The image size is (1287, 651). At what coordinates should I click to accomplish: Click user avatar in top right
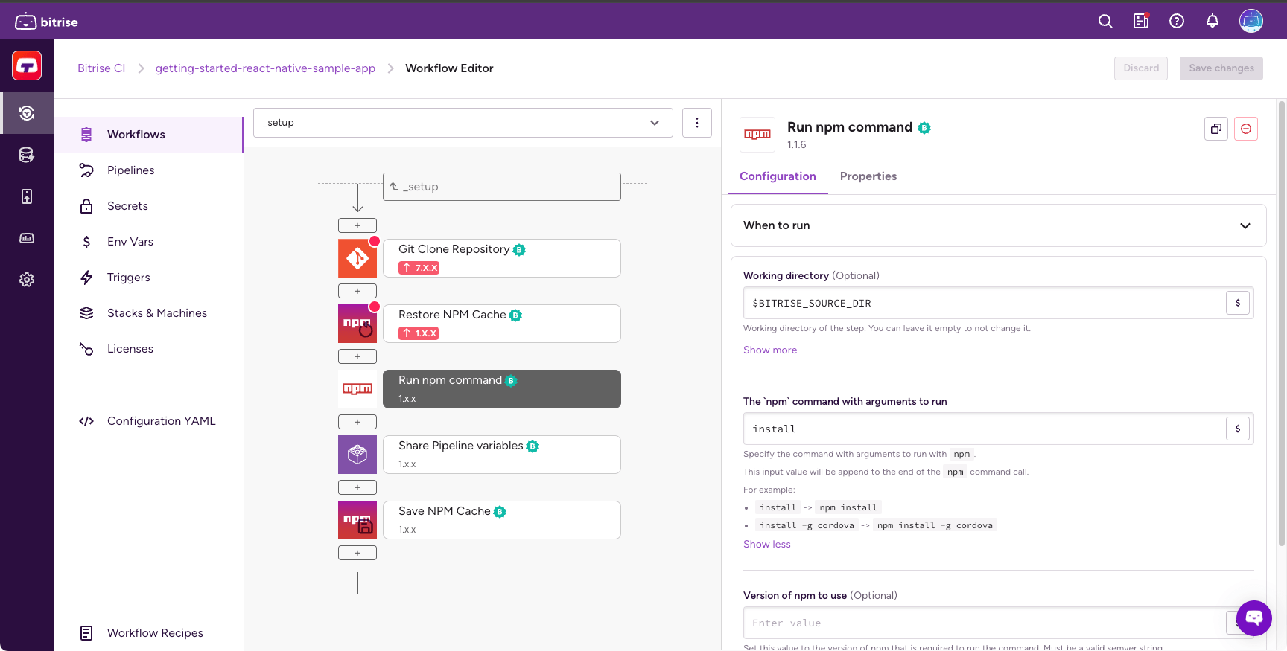(x=1251, y=21)
